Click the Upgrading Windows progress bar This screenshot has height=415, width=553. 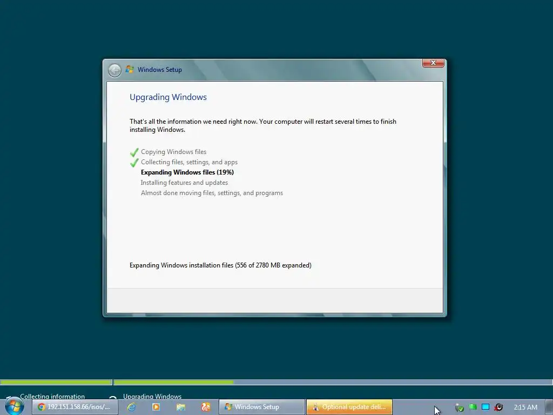[333, 382]
